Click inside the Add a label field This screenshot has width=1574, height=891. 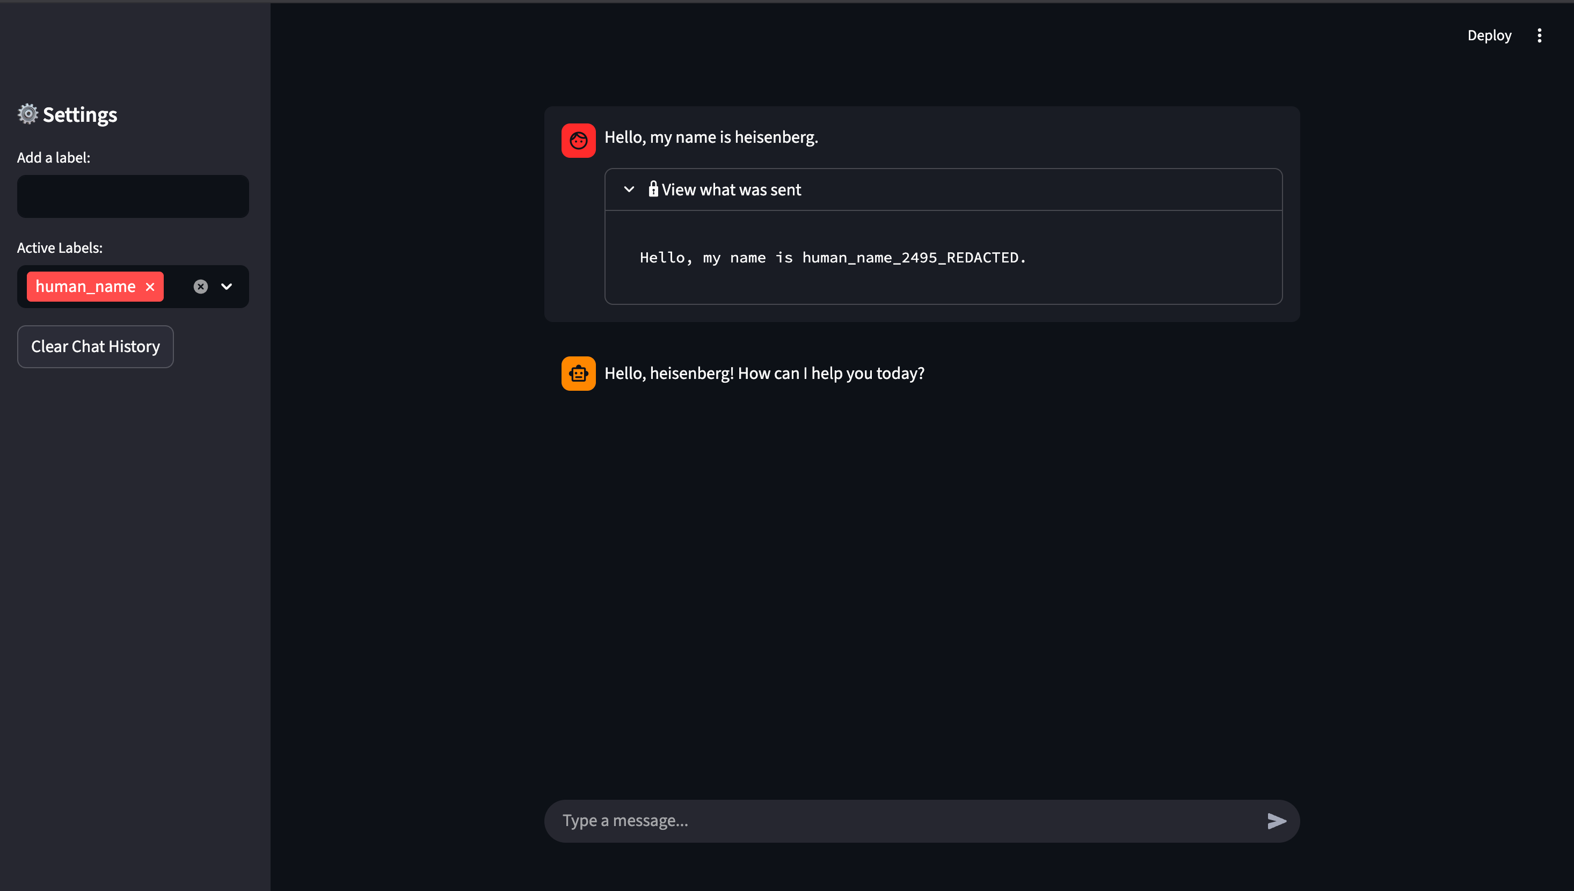pos(133,196)
